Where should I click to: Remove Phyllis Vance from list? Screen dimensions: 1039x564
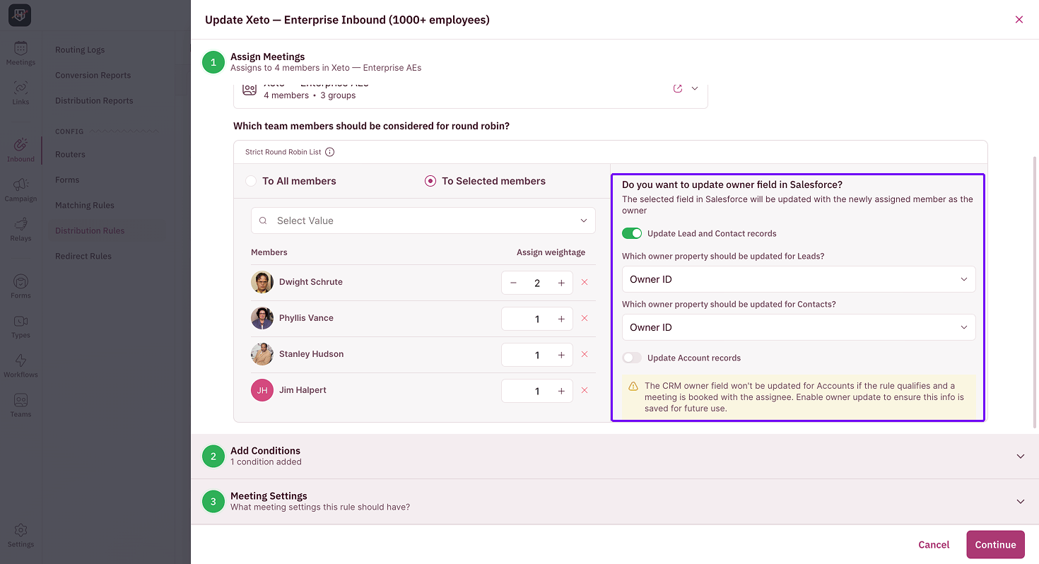(x=585, y=318)
